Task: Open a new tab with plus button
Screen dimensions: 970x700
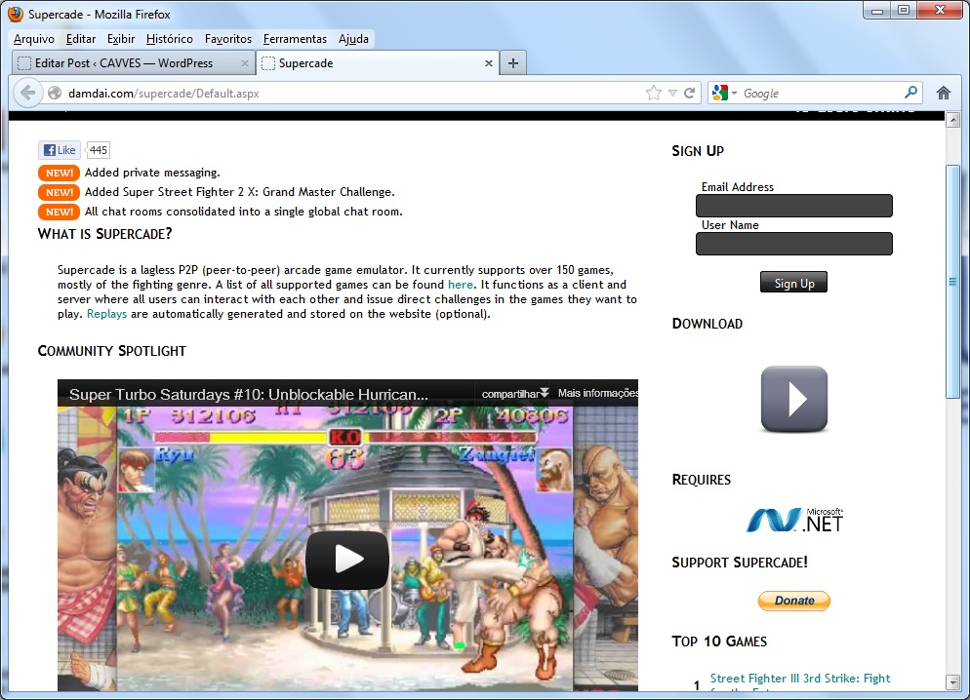Action: click(513, 63)
